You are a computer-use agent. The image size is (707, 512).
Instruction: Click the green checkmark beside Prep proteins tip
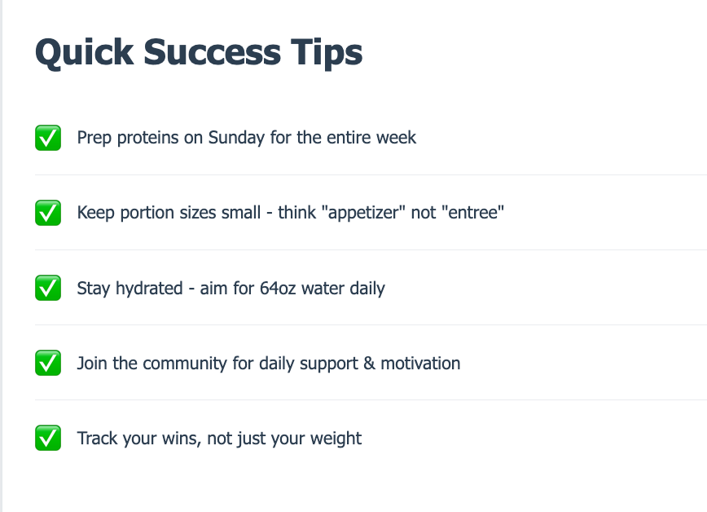(48, 138)
